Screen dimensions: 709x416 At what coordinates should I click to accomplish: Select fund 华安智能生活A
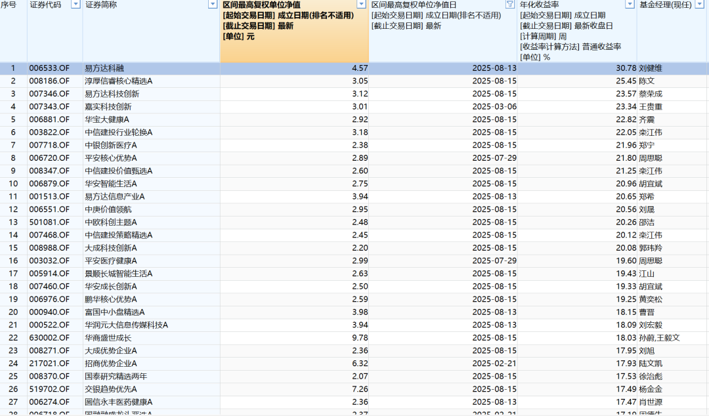coord(111,184)
